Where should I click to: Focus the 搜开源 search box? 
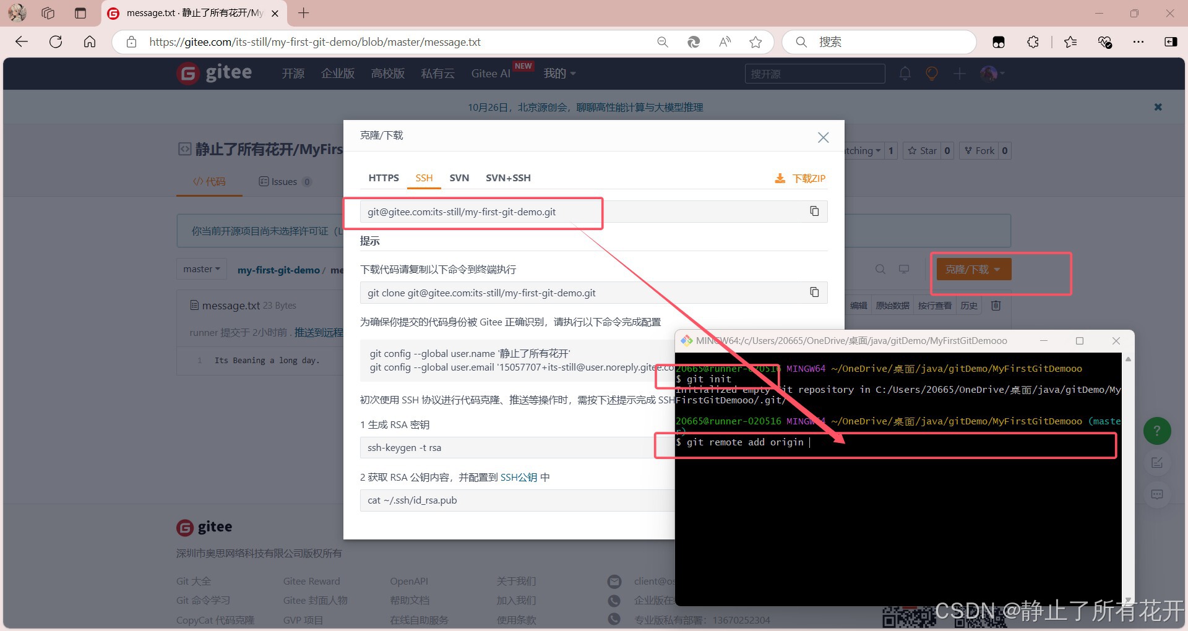pyautogui.click(x=814, y=74)
